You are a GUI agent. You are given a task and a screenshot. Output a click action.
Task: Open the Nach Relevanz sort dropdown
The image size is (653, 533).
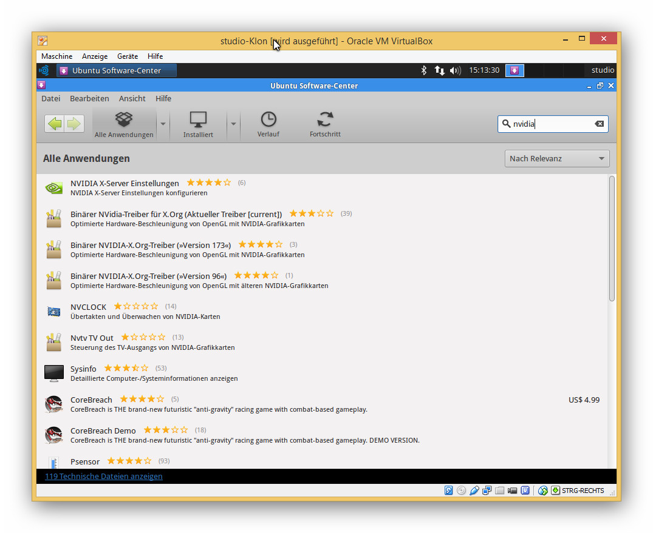[557, 158]
